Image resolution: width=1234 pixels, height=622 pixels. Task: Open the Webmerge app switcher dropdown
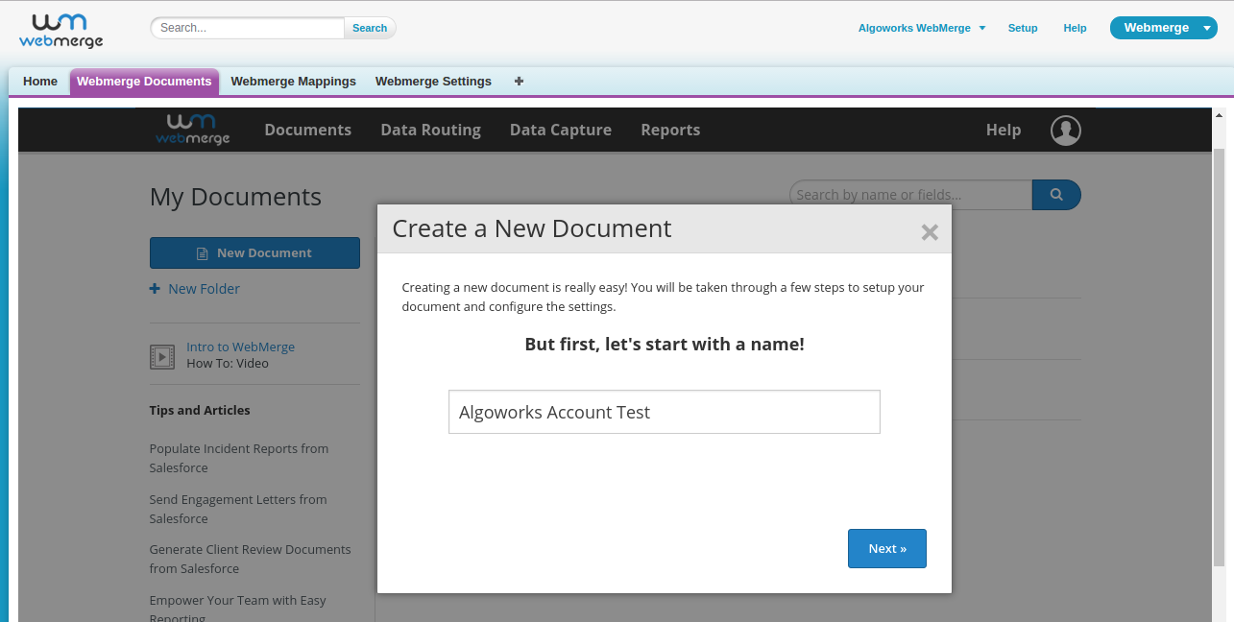click(x=1207, y=28)
